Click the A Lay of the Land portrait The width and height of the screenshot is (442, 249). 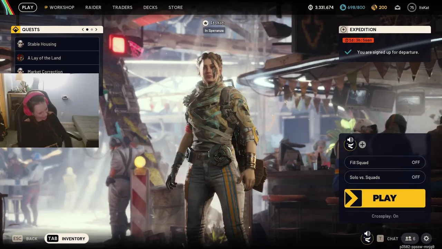[x=21, y=58]
